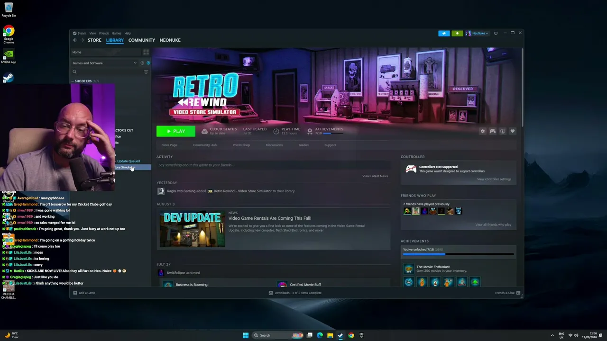Click the Home button in library sidebar
The height and width of the screenshot is (341, 607).
pos(107,52)
